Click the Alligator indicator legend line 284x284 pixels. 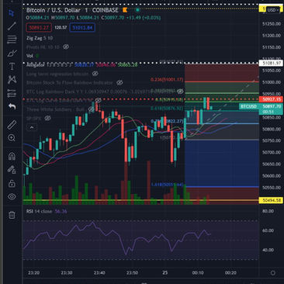[x=81, y=64]
